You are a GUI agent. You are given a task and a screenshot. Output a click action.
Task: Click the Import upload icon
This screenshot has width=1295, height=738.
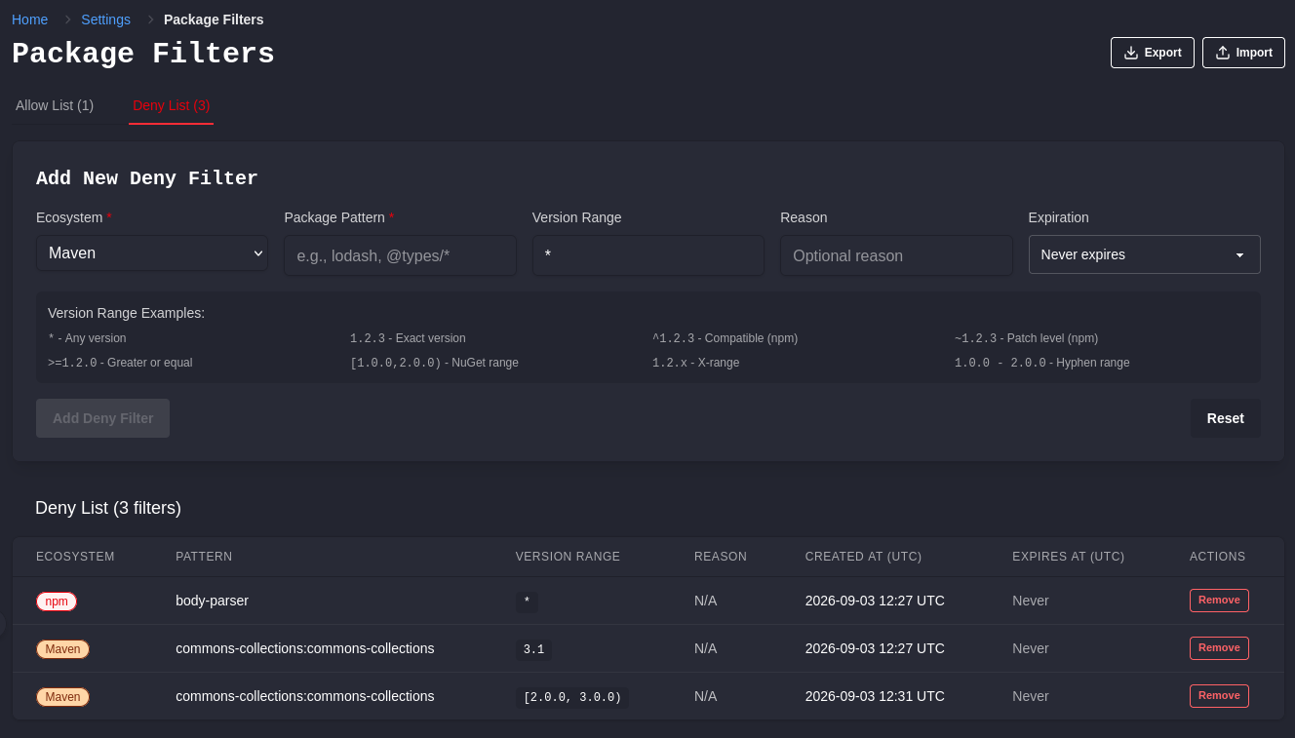coord(1223,53)
